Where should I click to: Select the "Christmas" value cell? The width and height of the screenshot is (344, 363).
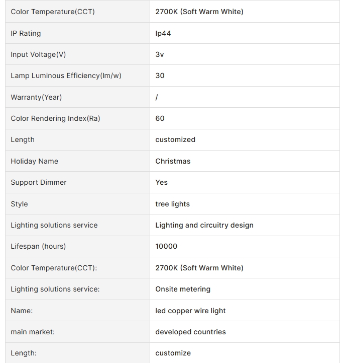pyautogui.click(x=173, y=161)
